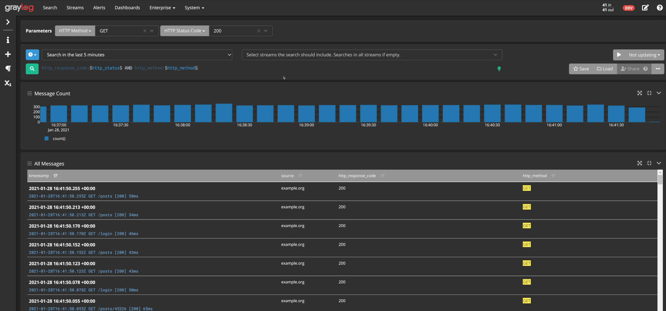Open the time range clock dropdown

click(x=32, y=55)
